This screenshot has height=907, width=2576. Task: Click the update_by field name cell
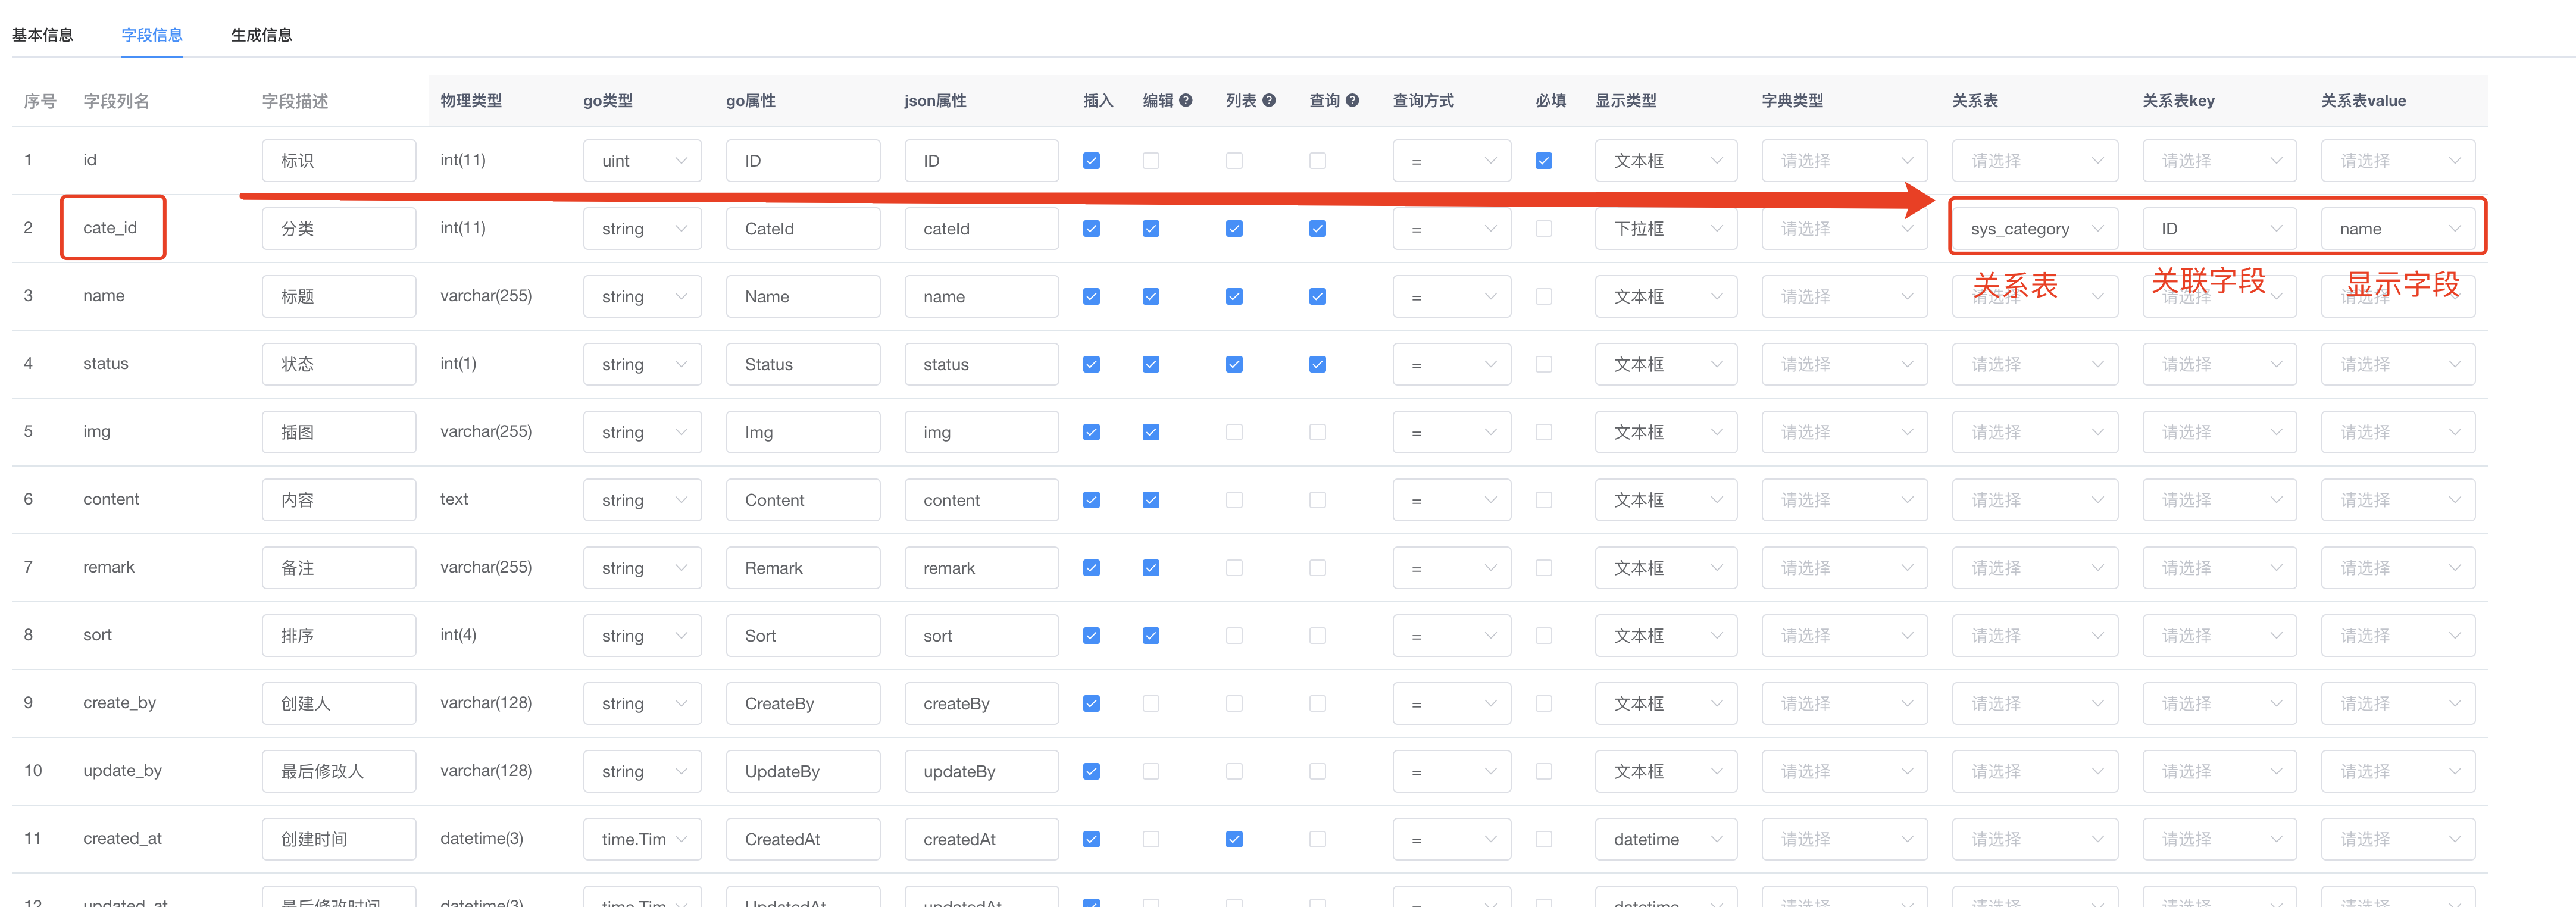click(x=122, y=771)
